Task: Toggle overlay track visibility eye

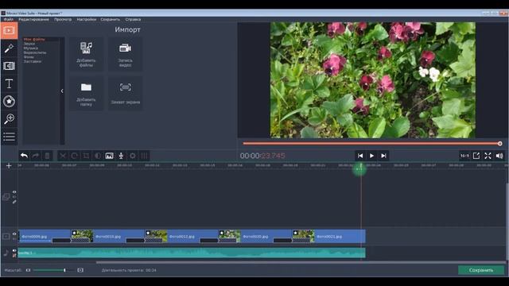Action: (14, 192)
